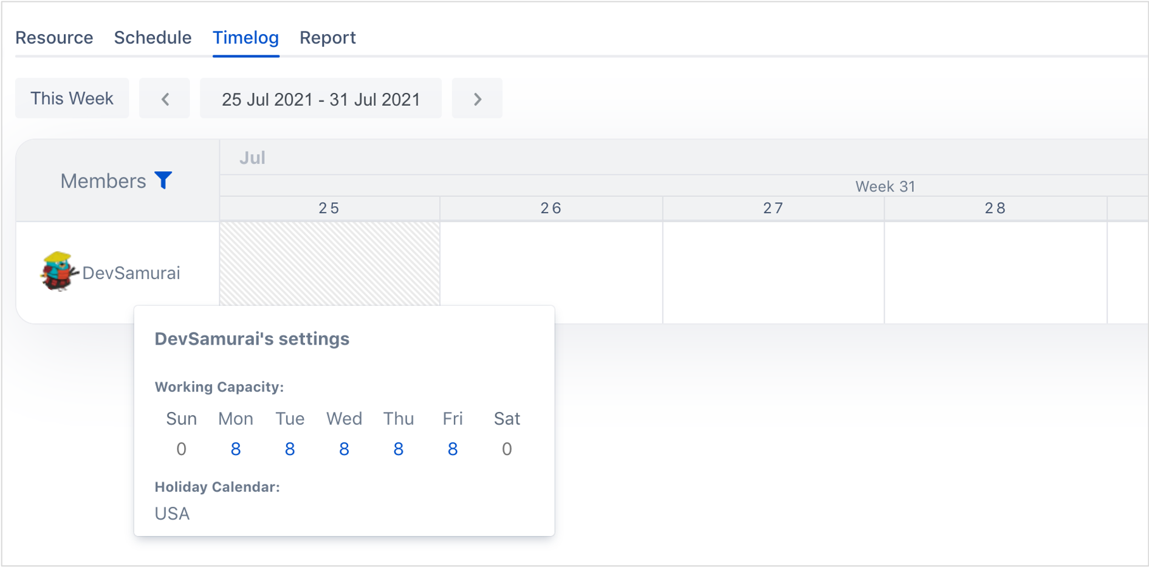Switch to the Schedule tab
The height and width of the screenshot is (567, 1149).
(x=153, y=38)
